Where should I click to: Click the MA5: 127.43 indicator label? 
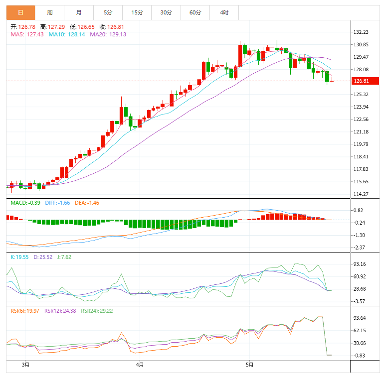(x=27, y=34)
